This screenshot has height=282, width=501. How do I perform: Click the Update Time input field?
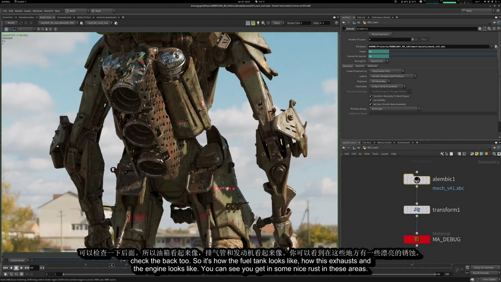(x=305, y=23)
